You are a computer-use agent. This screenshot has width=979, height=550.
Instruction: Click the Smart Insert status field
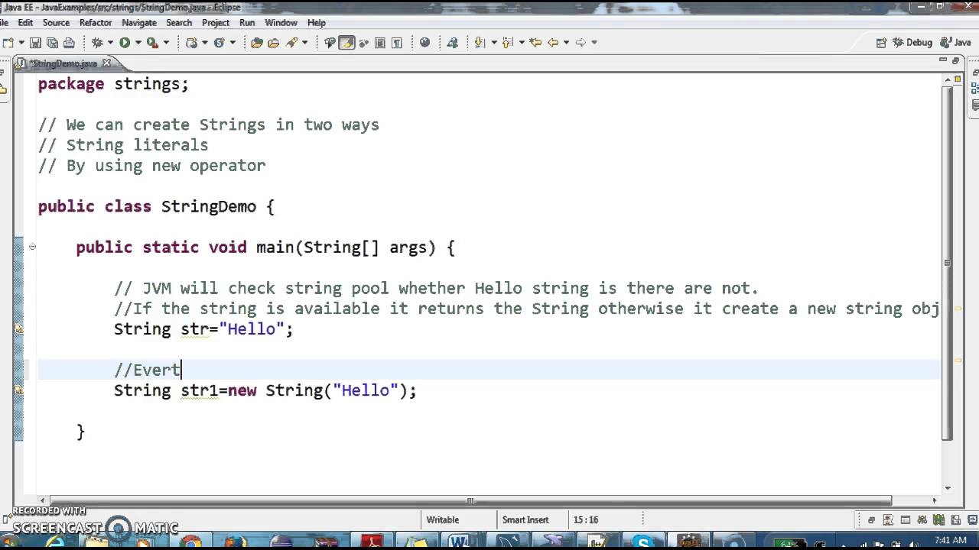coord(525,519)
